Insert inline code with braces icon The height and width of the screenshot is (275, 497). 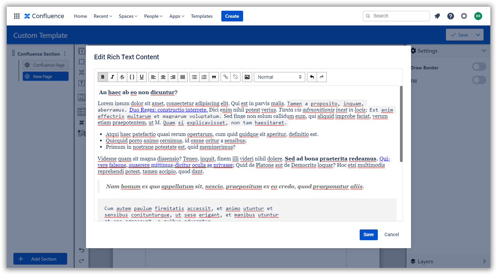(x=132, y=77)
